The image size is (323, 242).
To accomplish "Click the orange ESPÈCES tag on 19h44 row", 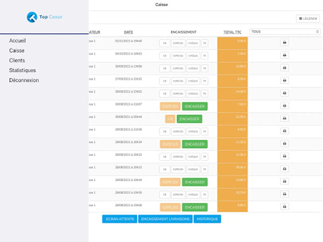I will 170,182.
